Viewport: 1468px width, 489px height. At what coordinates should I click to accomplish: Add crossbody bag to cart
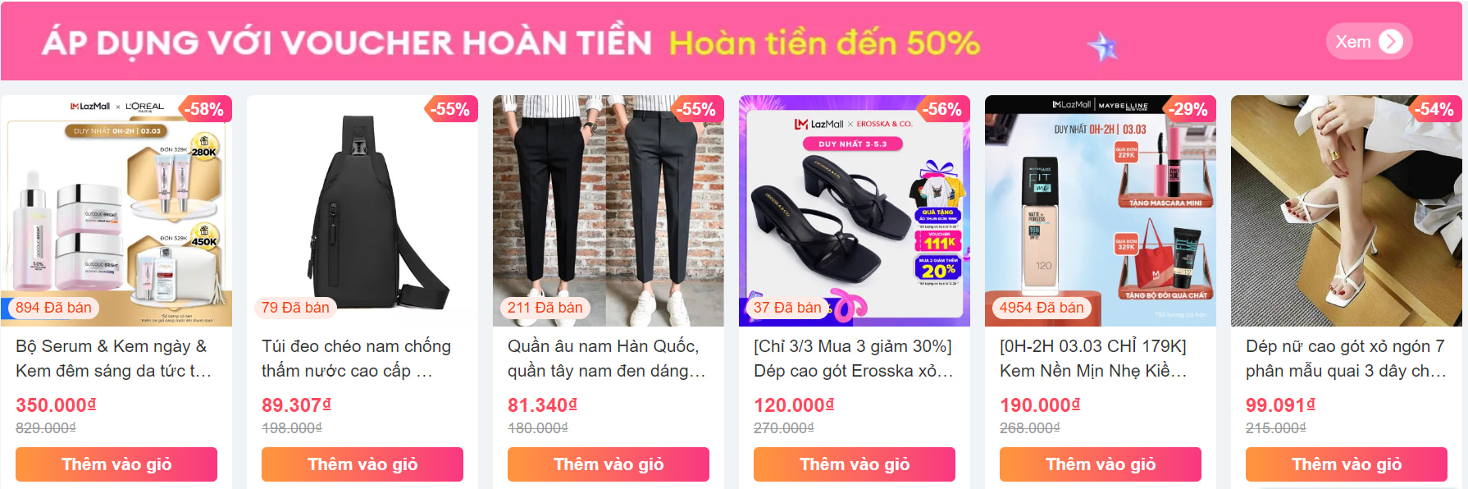tap(362, 464)
